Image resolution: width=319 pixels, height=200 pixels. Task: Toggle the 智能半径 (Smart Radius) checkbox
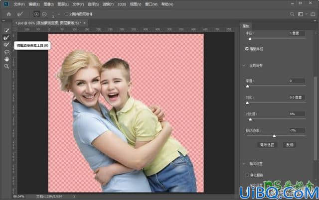click(x=247, y=49)
